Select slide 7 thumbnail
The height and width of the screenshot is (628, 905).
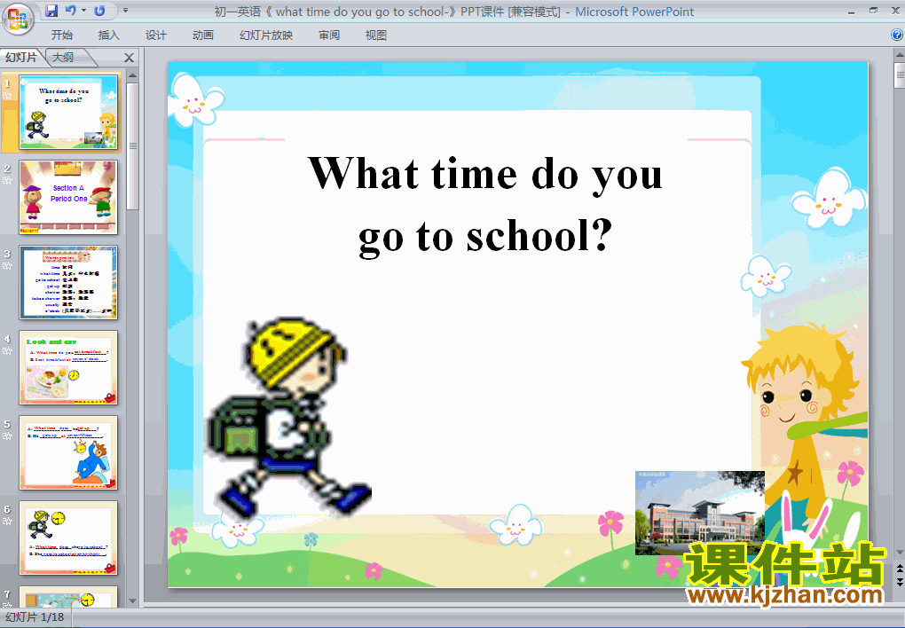[68, 596]
